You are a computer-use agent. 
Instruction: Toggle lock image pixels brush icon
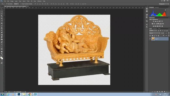coord(155,35)
